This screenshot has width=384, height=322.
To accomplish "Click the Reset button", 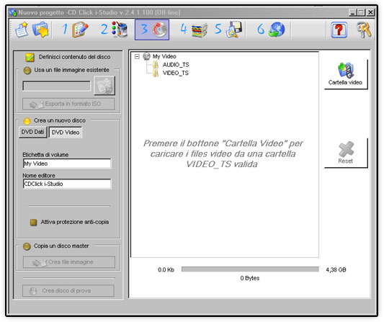I will click(346, 153).
